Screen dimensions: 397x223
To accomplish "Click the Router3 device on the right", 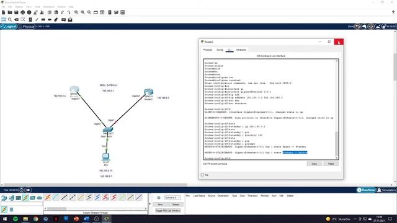I will point(149,92).
